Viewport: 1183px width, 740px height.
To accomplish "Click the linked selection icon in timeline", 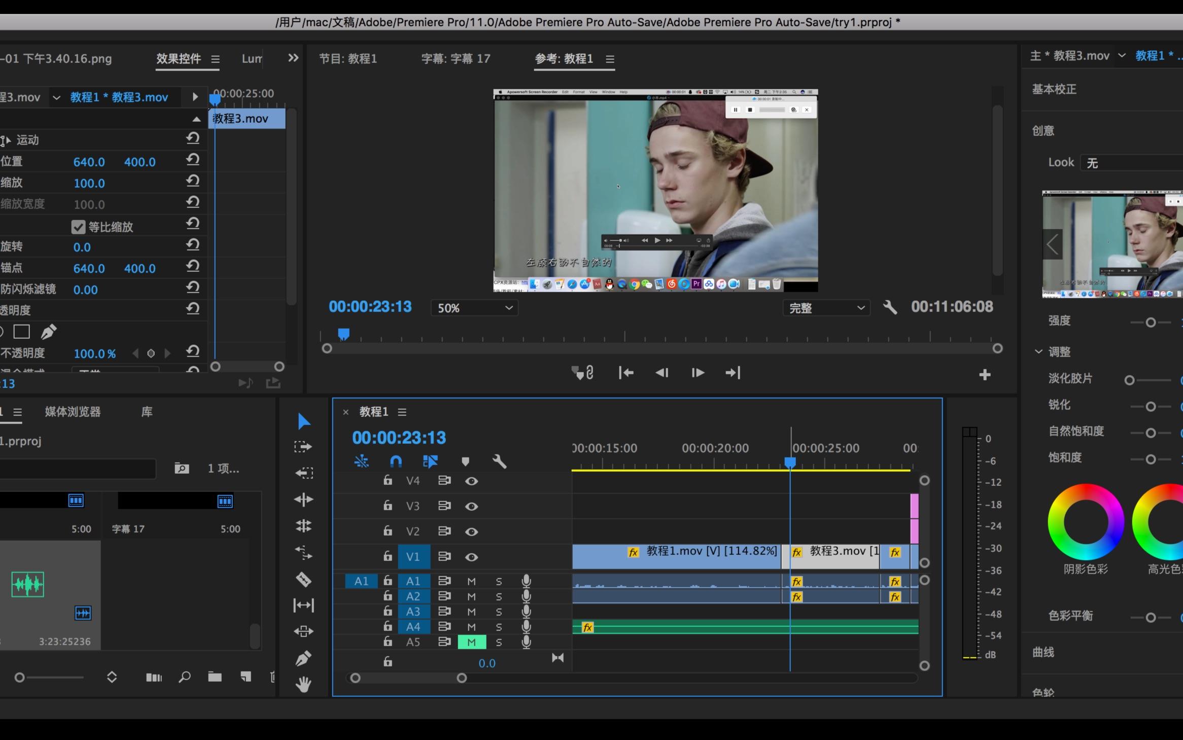I will click(361, 462).
